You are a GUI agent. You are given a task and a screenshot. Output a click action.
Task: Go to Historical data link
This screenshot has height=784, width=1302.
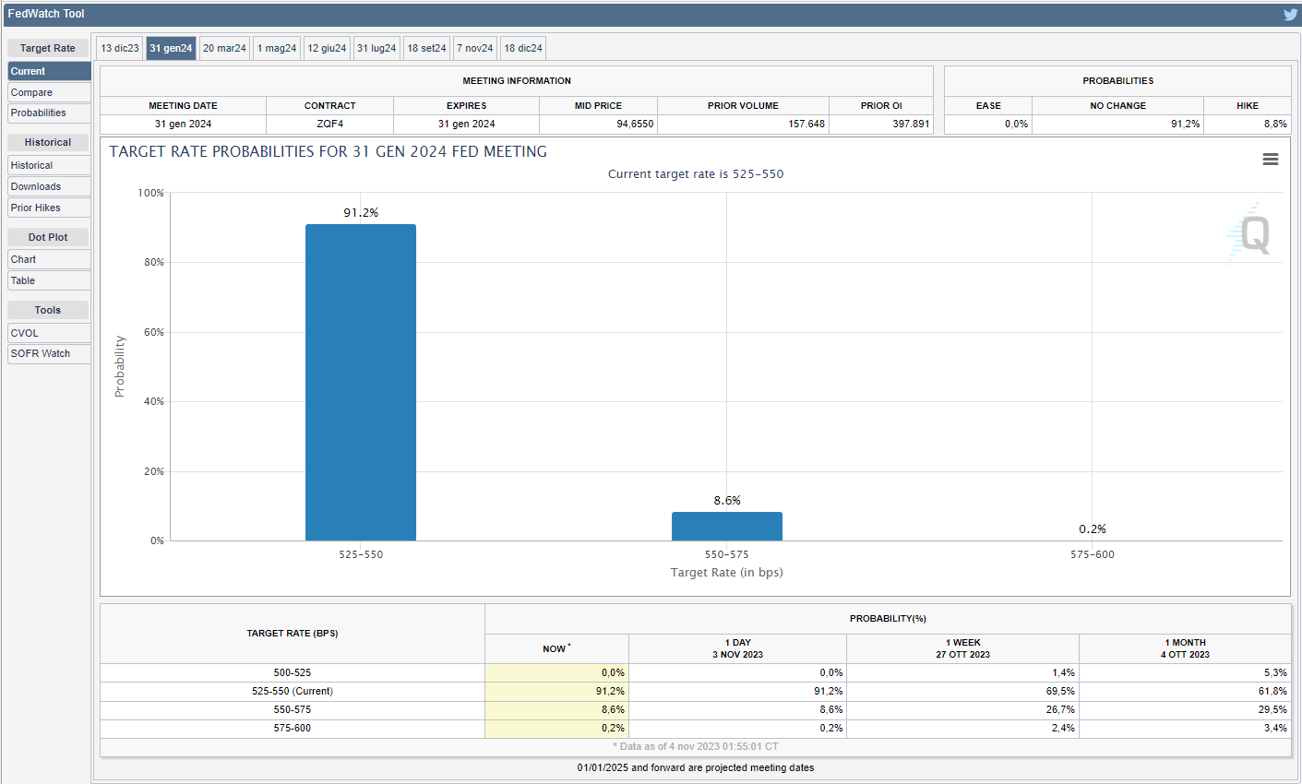click(x=48, y=165)
